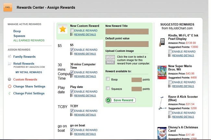The height and width of the screenshot is (140, 211).
Task: Click the green checkmark Save Reward icon
Action: pos(108,100)
